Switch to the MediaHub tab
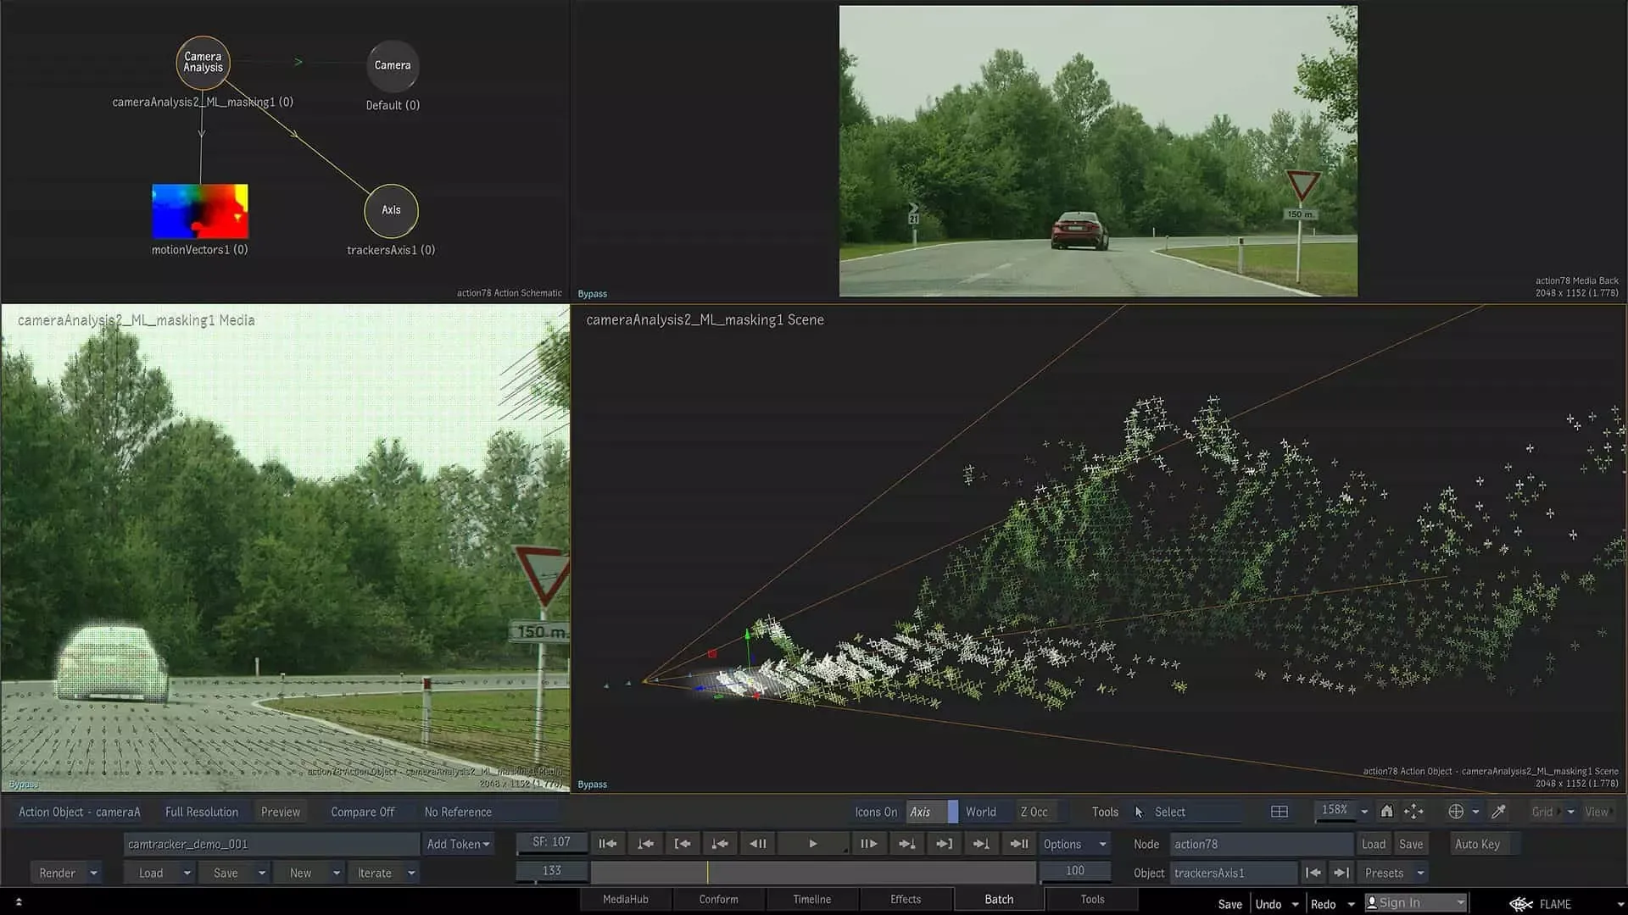Viewport: 1628px width, 915px height. (x=625, y=899)
